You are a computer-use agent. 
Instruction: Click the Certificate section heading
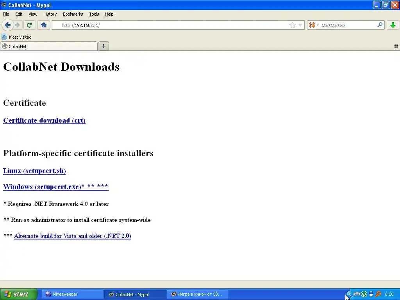coord(25,103)
